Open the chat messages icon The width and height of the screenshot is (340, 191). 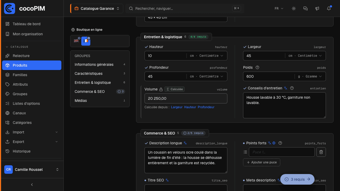coord(305,8)
